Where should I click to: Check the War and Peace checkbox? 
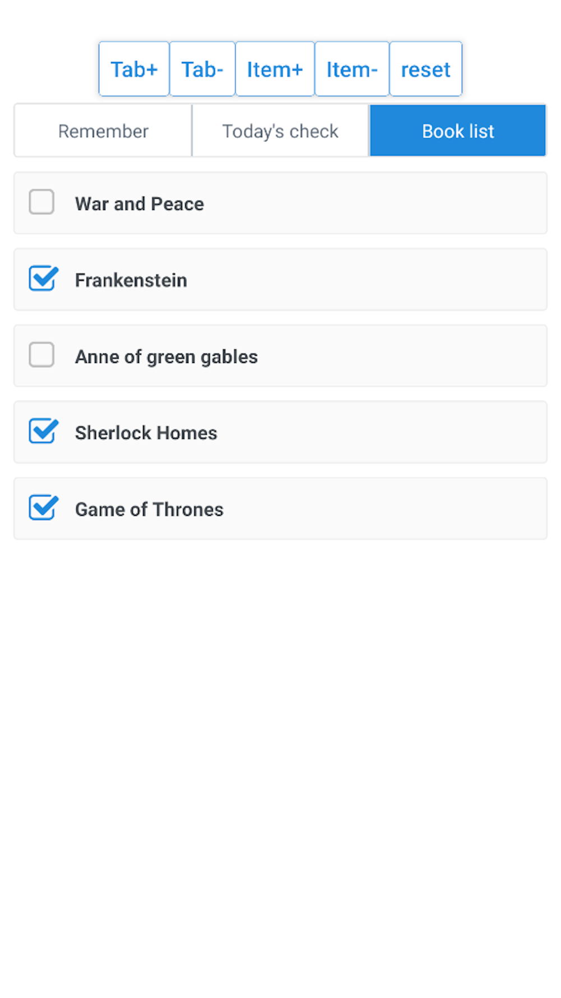[42, 202]
